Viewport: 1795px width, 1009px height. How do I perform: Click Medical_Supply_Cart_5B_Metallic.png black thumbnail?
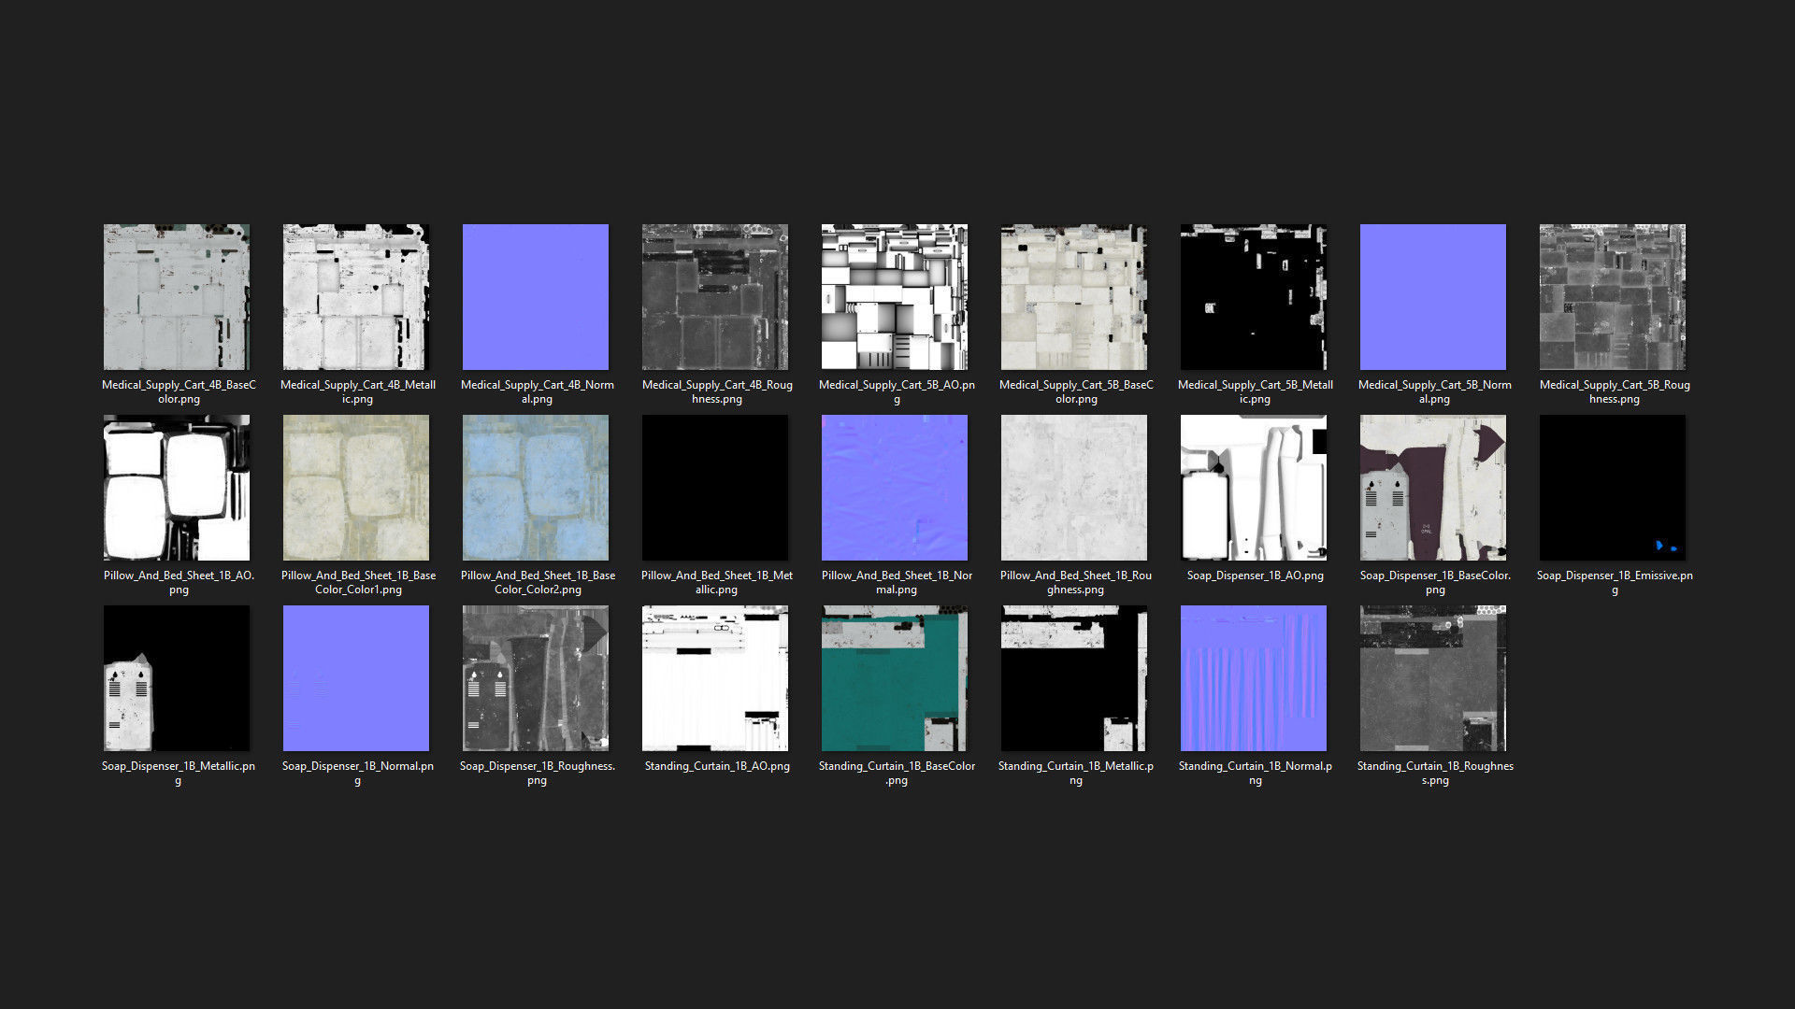click(1254, 297)
